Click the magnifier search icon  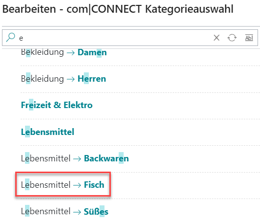11,37
